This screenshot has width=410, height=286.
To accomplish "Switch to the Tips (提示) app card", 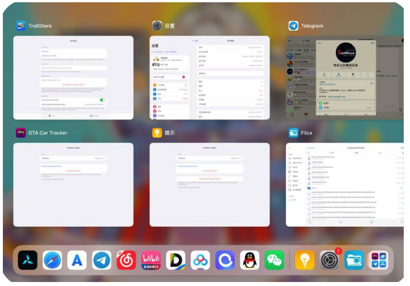I will coord(210,185).
